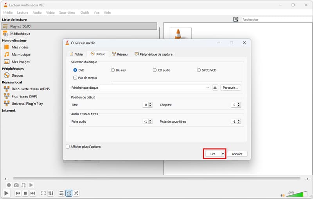Enable random shuffle playback icon

(x=76, y=193)
